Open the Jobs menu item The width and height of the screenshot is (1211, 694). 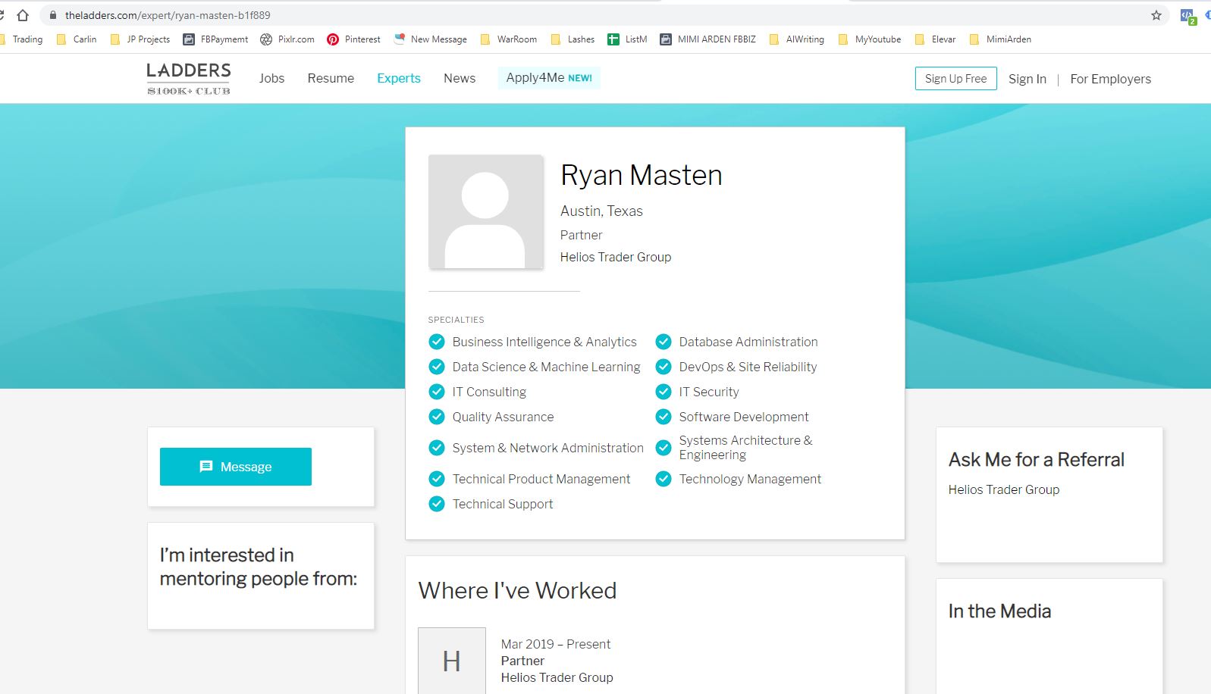tap(271, 78)
